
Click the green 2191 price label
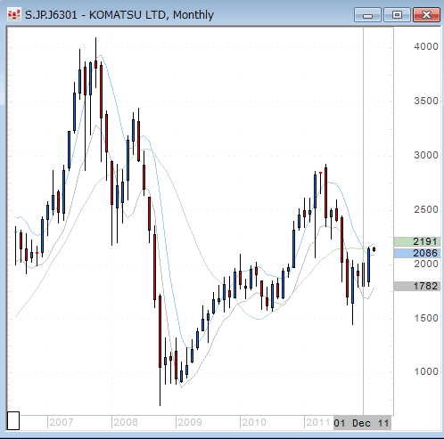point(417,241)
